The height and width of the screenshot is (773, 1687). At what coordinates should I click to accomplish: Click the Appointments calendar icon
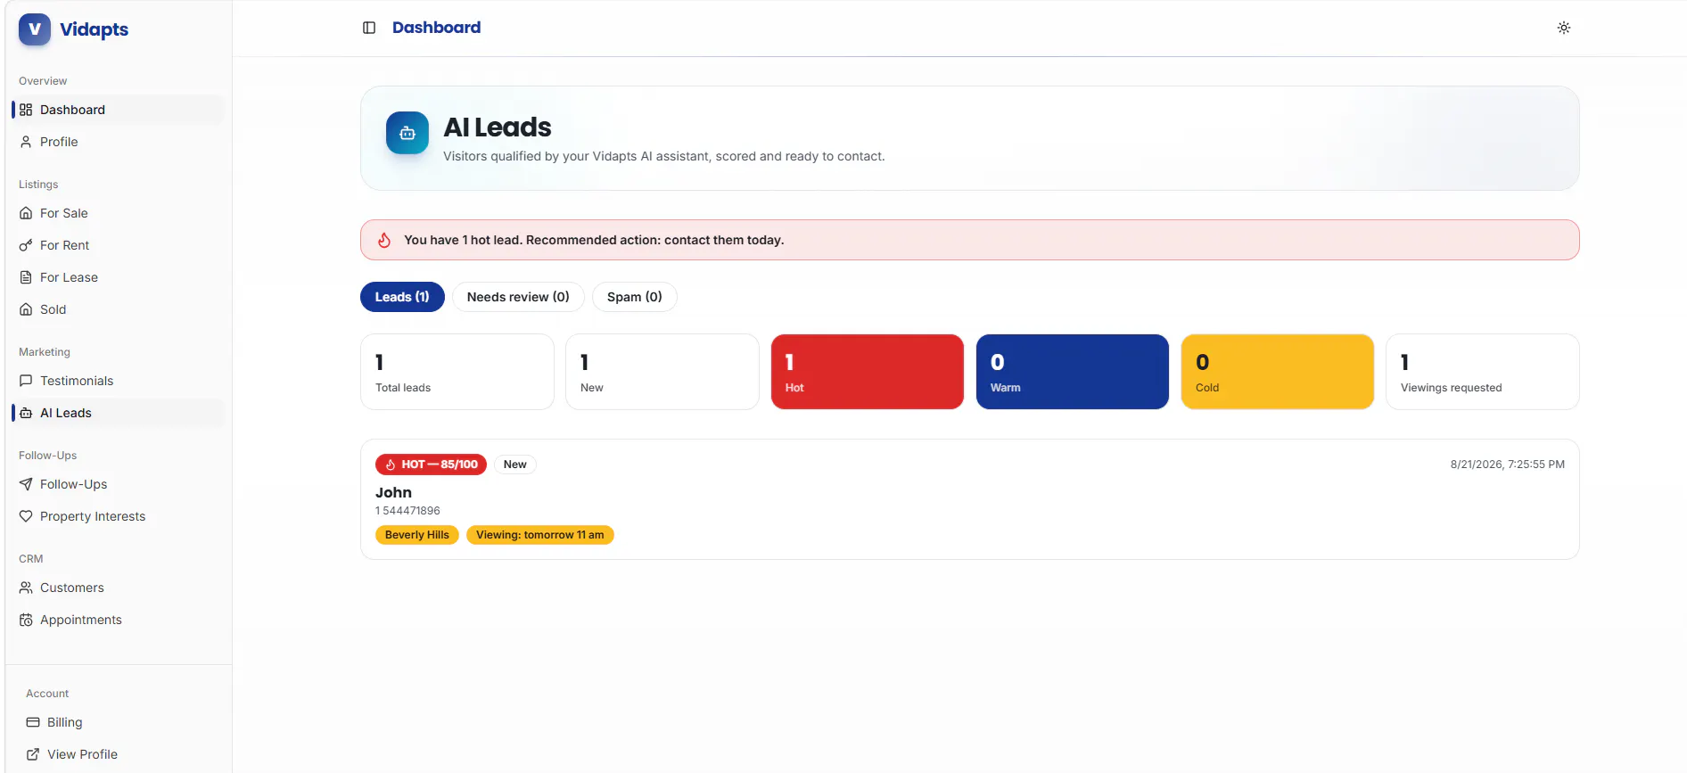click(26, 620)
